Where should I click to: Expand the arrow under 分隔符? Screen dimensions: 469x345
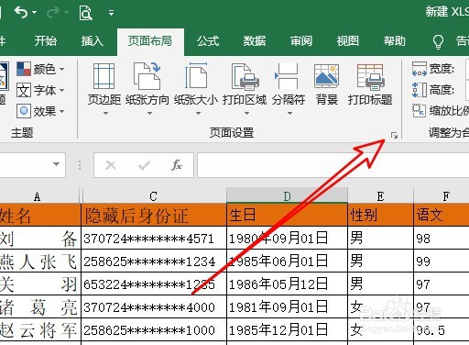pos(289,114)
